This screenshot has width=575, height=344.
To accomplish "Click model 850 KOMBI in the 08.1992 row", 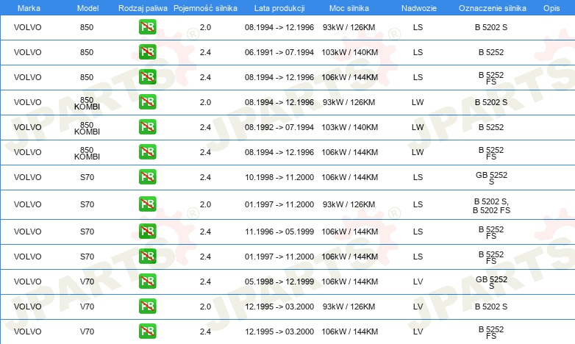I will [x=87, y=128].
